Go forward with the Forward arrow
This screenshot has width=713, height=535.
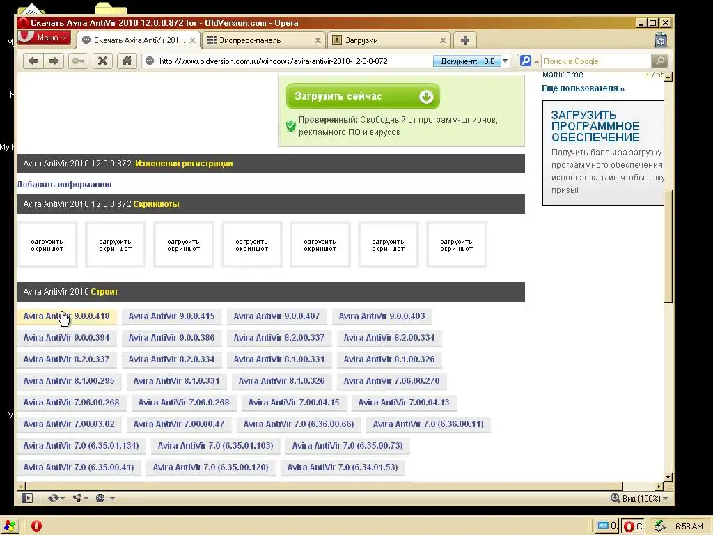coord(54,61)
